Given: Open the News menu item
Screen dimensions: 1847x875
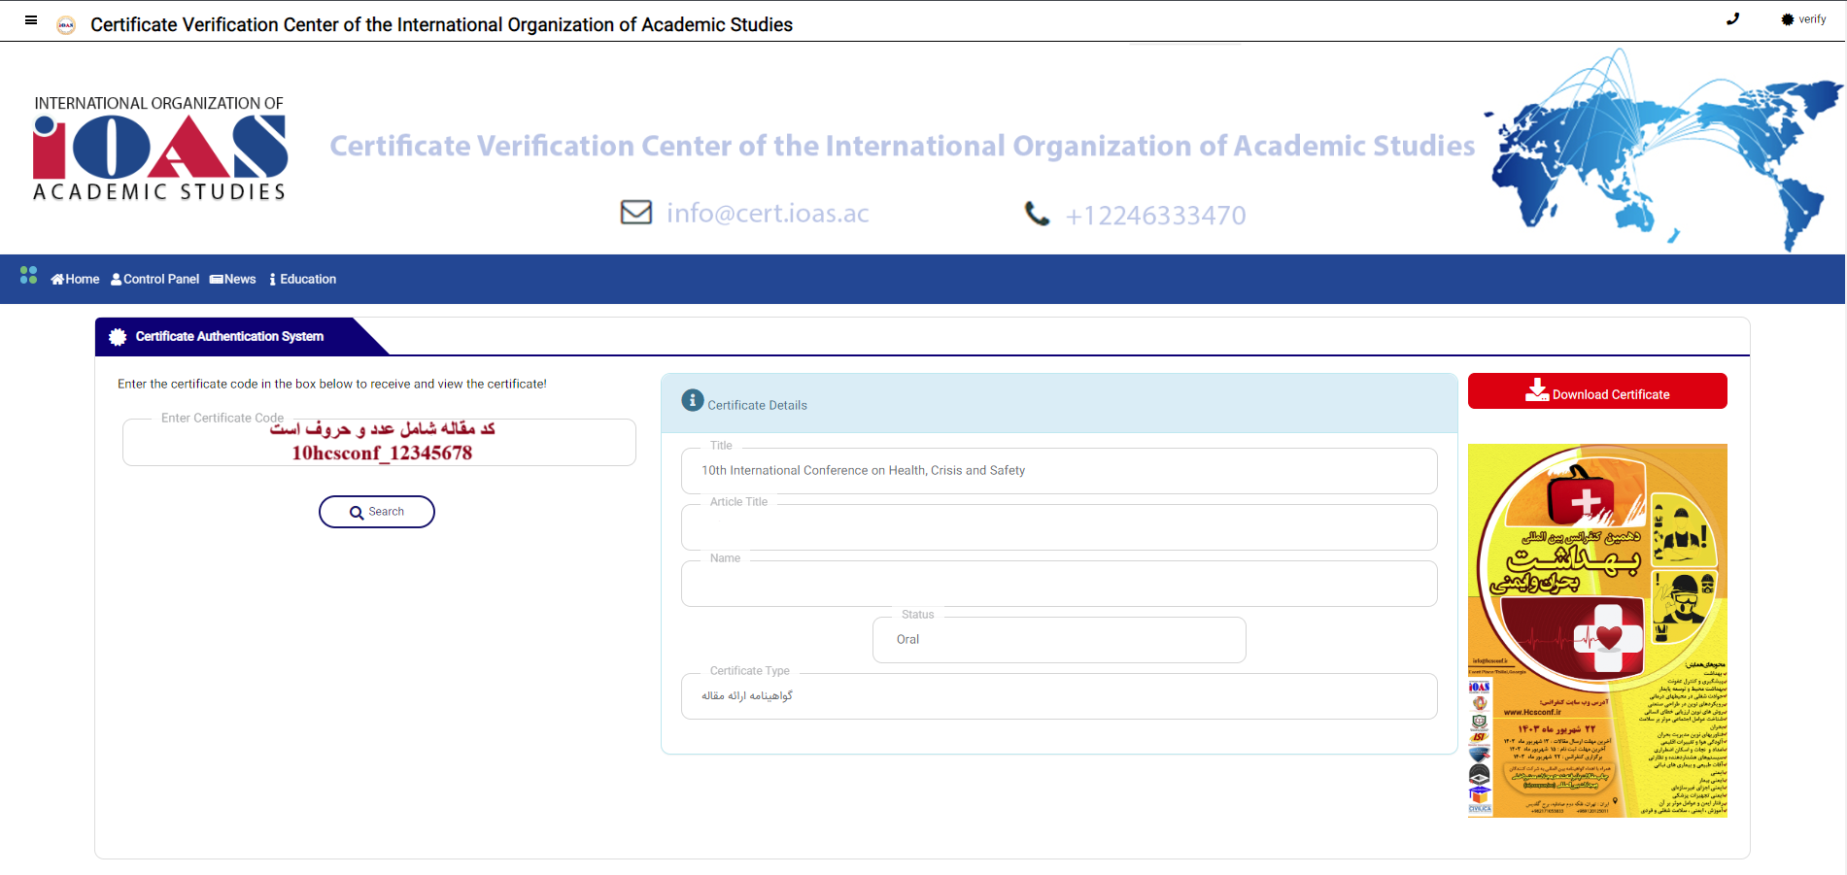Looking at the screenshot, I should [x=233, y=279].
